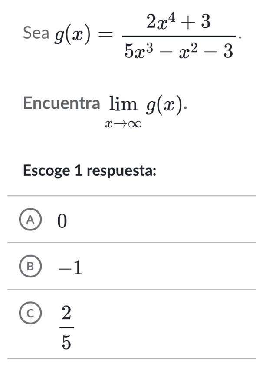Click the numerator 2x⁴+3 in the formula
This screenshot has width=256, height=367.
pyautogui.click(x=179, y=21)
